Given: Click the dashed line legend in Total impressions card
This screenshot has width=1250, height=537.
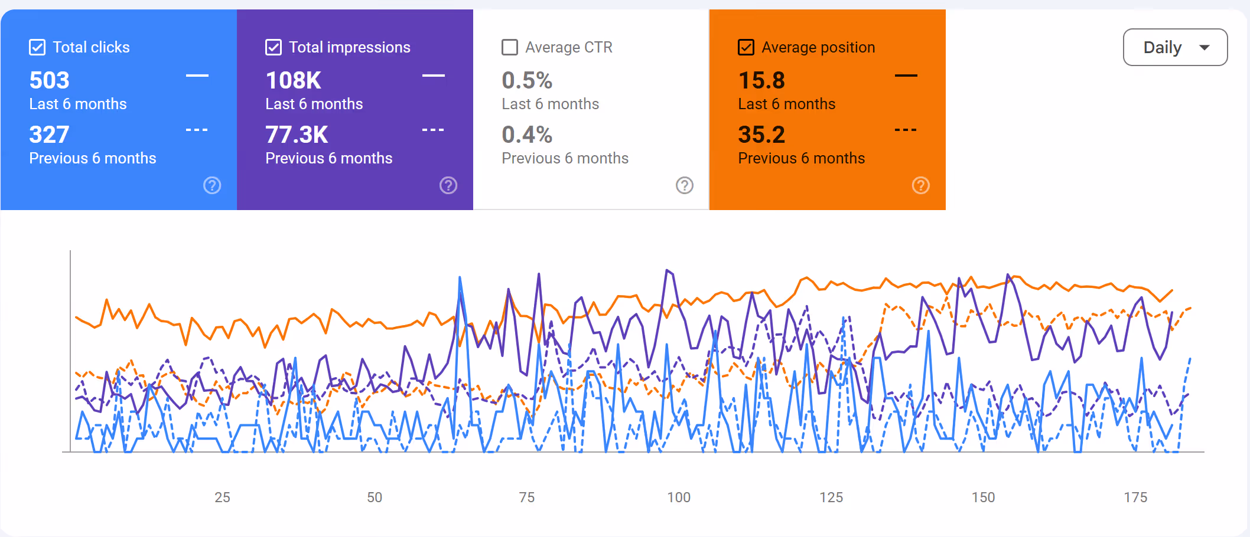Looking at the screenshot, I should (x=434, y=130).
